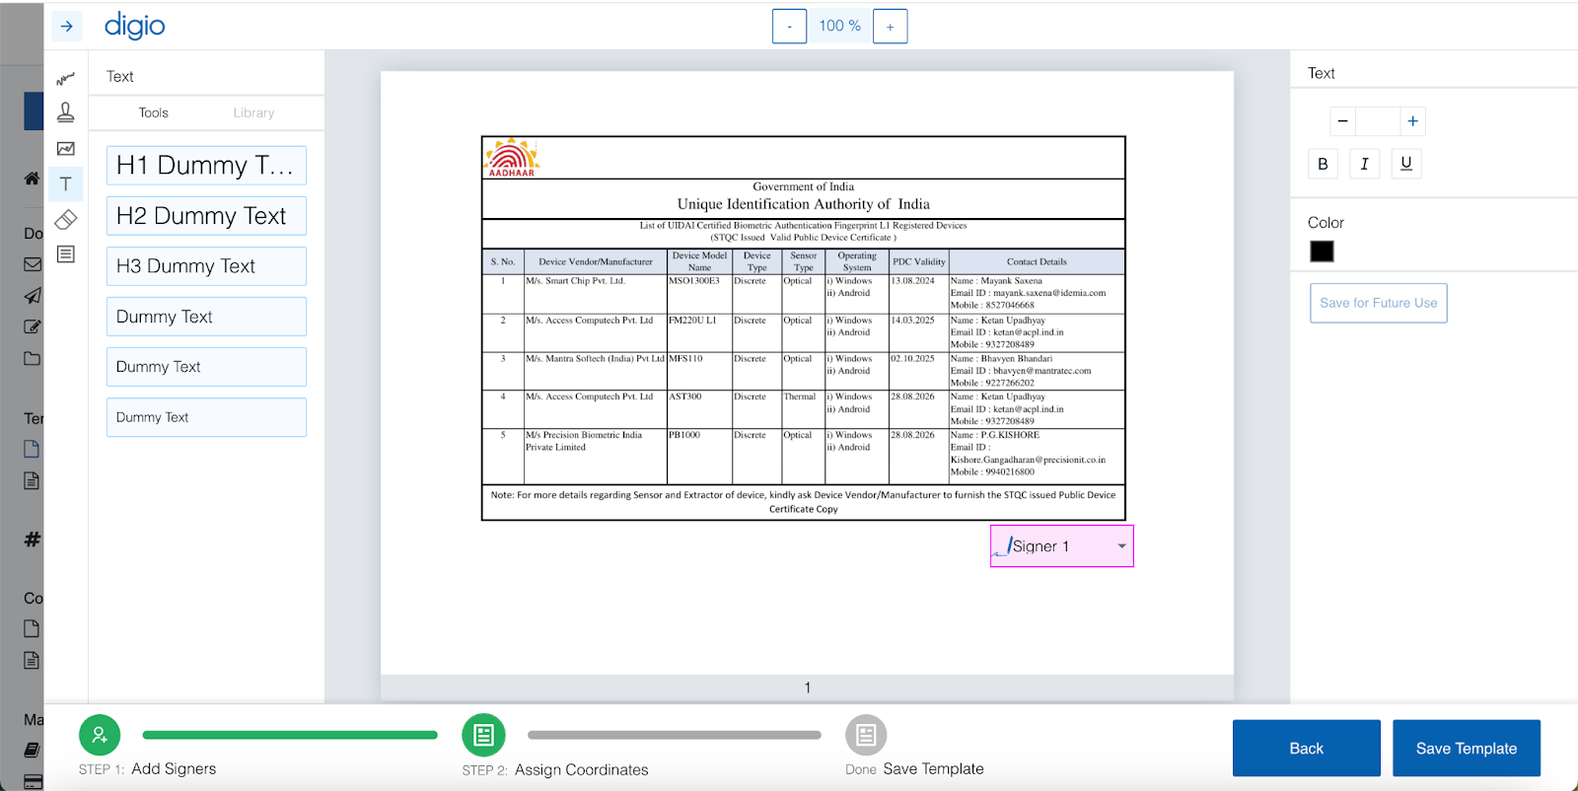Select the Image tool

[x=66, y=149]
